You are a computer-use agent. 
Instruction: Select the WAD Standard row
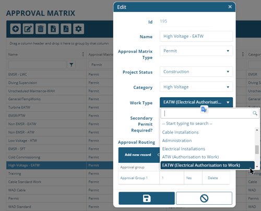click(60, 207)
